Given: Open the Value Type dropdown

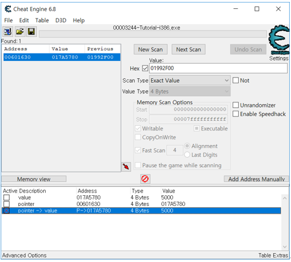Looking at the screenshot, I should coord(190,92).
